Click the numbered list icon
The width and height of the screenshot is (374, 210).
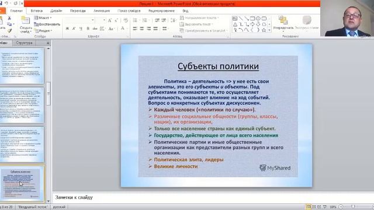[144, 20]
